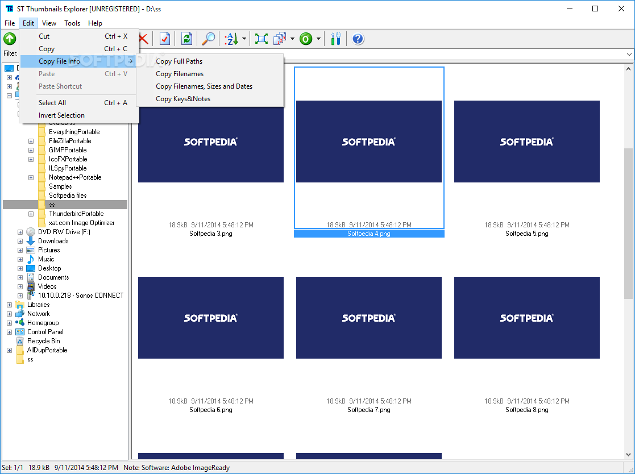Viewport: 635px width, 474px height.
Task: Select the Softpedia 8.png thumbnail
Action: [x=526, y=318]
